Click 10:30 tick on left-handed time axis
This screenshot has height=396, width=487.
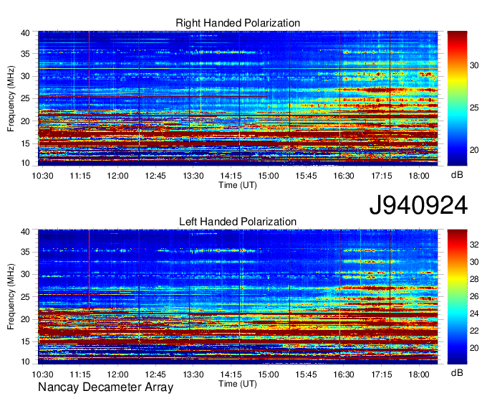(42, 374)
